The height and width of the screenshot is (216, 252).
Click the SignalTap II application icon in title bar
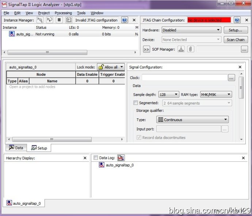tap(4, 4)
